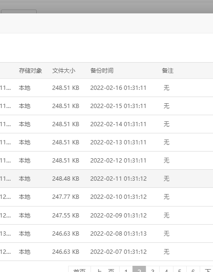Select the 247.77 KB backup row
Screen dimensions: 213x272
[x=107, y=197]
